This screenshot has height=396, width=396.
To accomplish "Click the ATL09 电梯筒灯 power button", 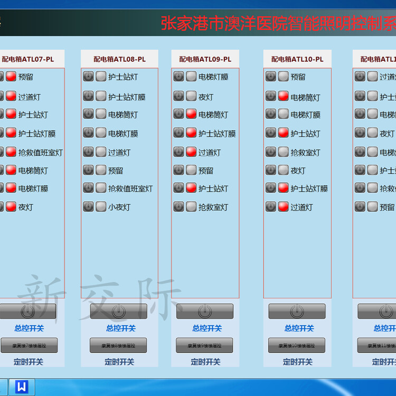I will (178, 114).
